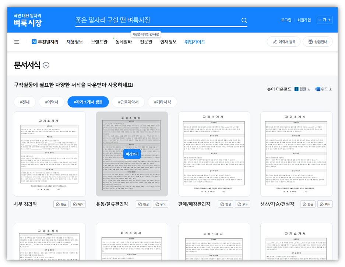This screenshot has height=267, width=345.
Task: Download 생산/기술/건설직 sample as 한글 file
Action: (x=308, y=204)
